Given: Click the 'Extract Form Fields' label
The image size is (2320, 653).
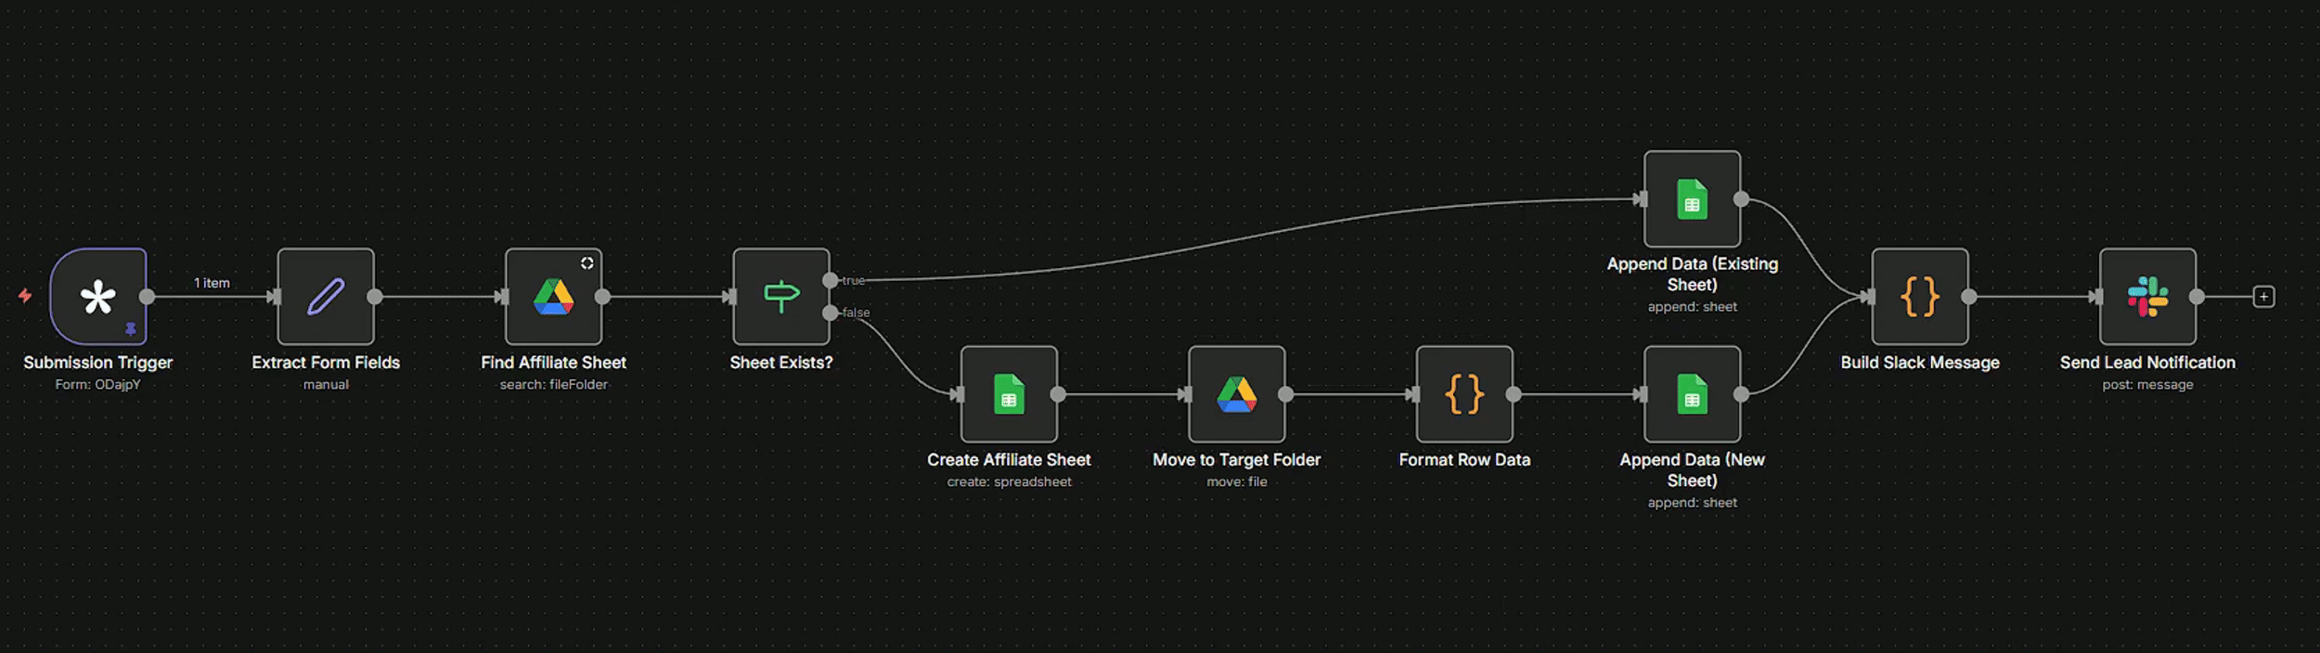Looking at the screenshot, I should click(x=326, y=363).
